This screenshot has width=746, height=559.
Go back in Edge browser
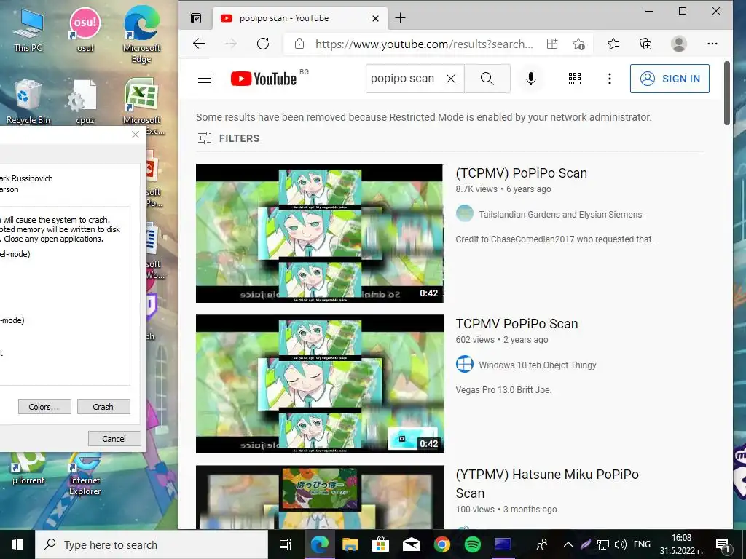pyautogui.click(x=199, y=44)
